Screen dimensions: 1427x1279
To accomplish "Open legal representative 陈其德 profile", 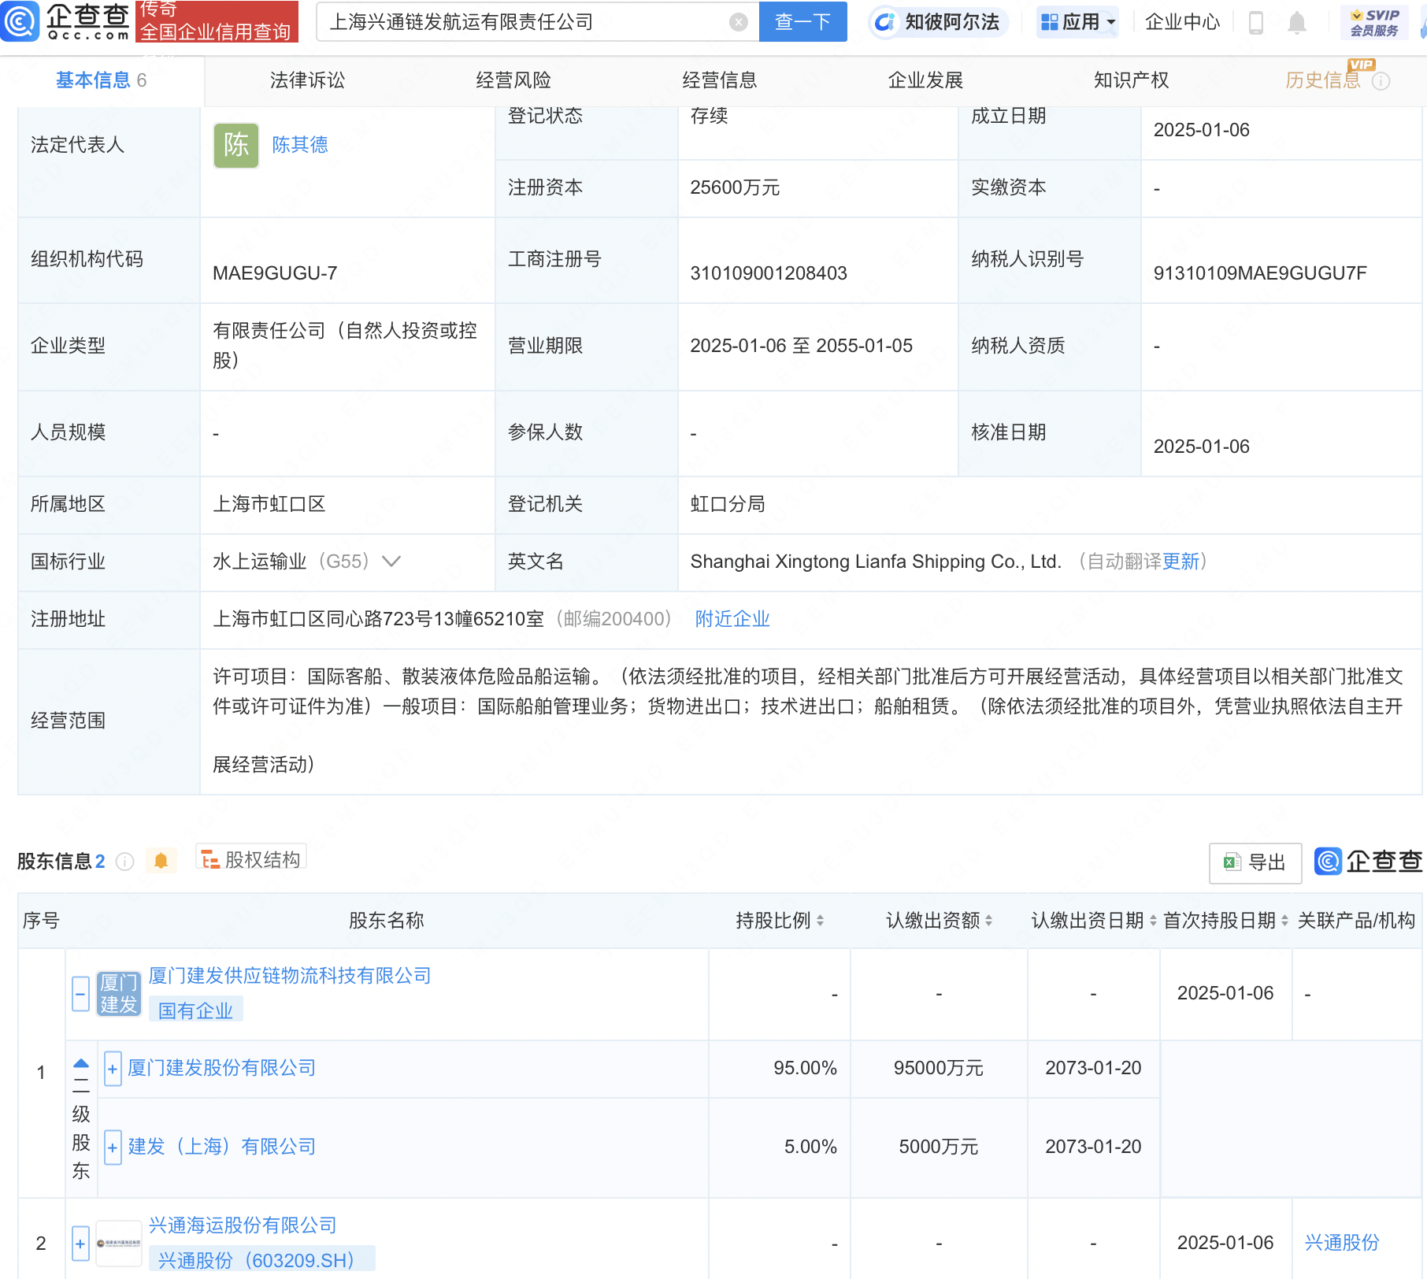I will click(300, 145).
